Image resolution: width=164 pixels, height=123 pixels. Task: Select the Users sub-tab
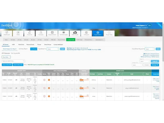click(6, 40)
